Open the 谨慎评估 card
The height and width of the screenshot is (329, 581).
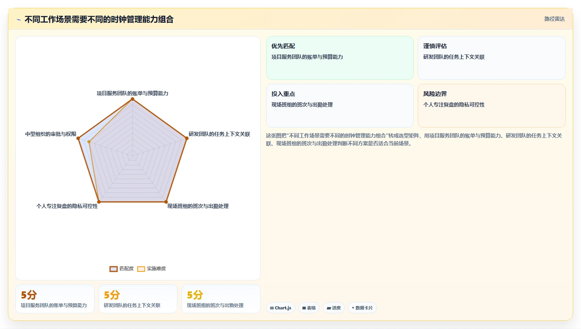[x=491, y=58]
